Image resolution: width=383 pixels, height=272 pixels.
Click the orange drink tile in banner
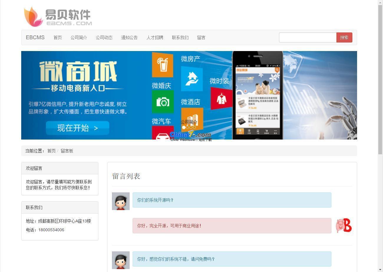(162, 64)
